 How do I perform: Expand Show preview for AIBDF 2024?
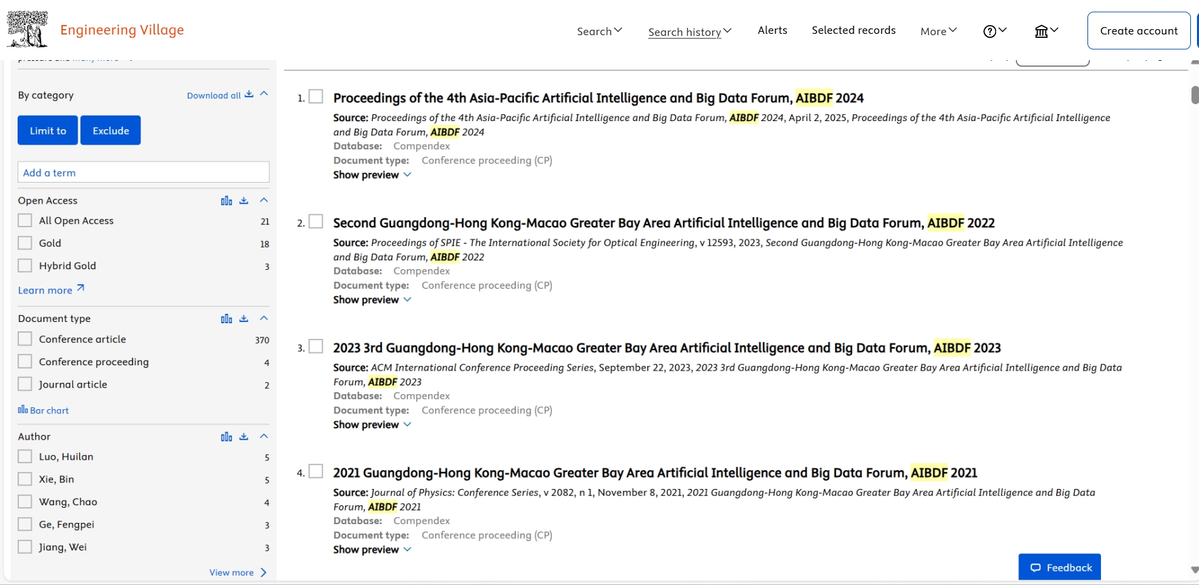[x=372, y=174]
